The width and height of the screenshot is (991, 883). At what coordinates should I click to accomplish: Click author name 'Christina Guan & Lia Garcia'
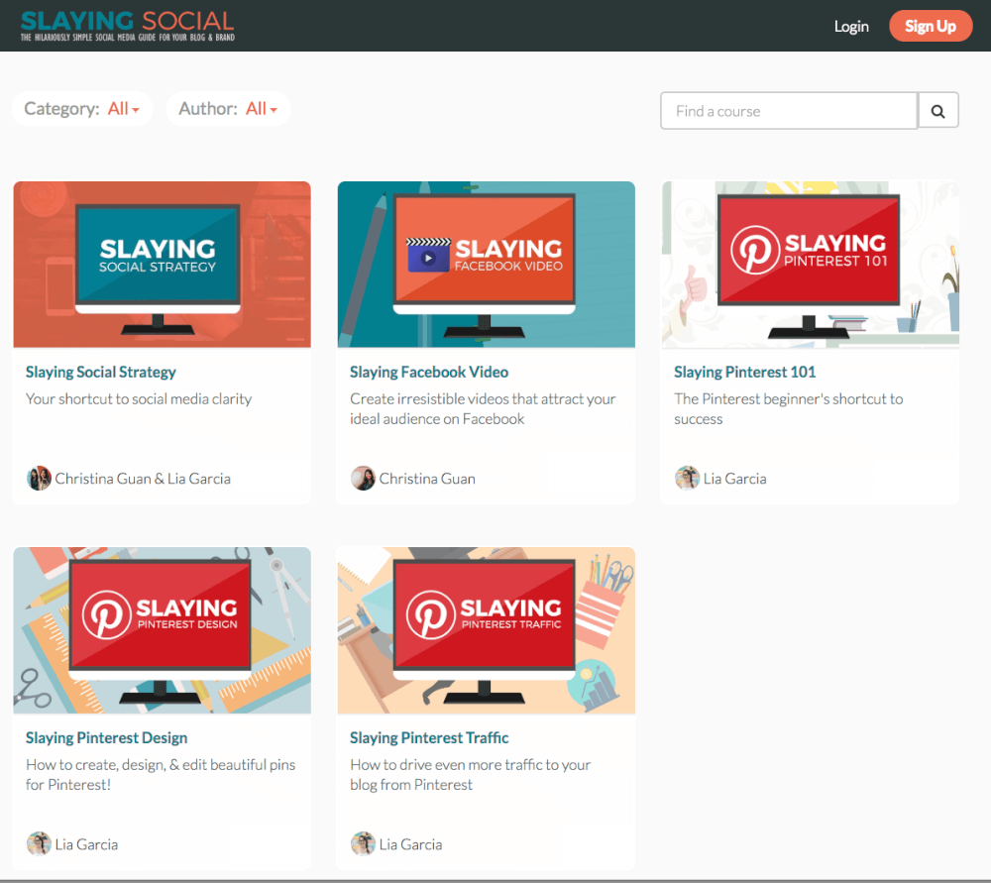click(143, 479)
